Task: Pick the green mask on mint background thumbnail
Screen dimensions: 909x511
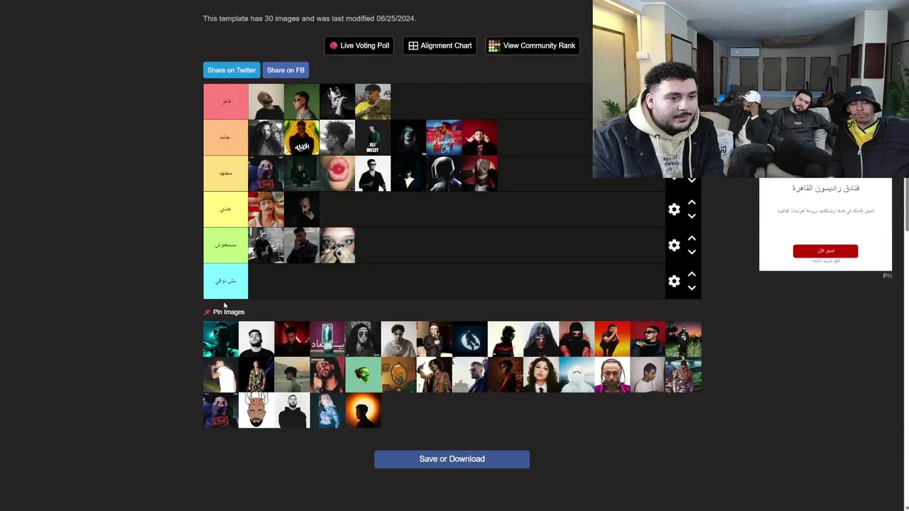Action: point(363,375)
